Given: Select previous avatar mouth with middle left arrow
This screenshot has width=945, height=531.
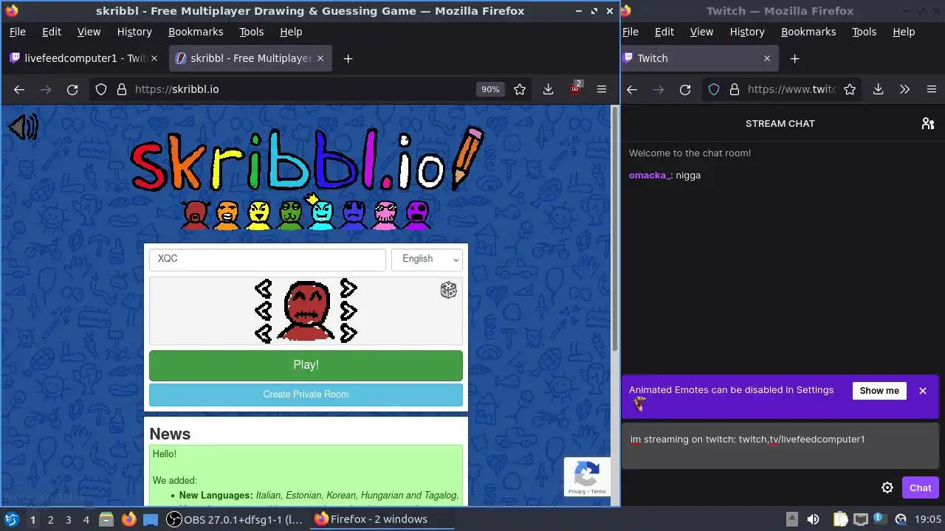Looking at the screenshot, I should (263, 310).
